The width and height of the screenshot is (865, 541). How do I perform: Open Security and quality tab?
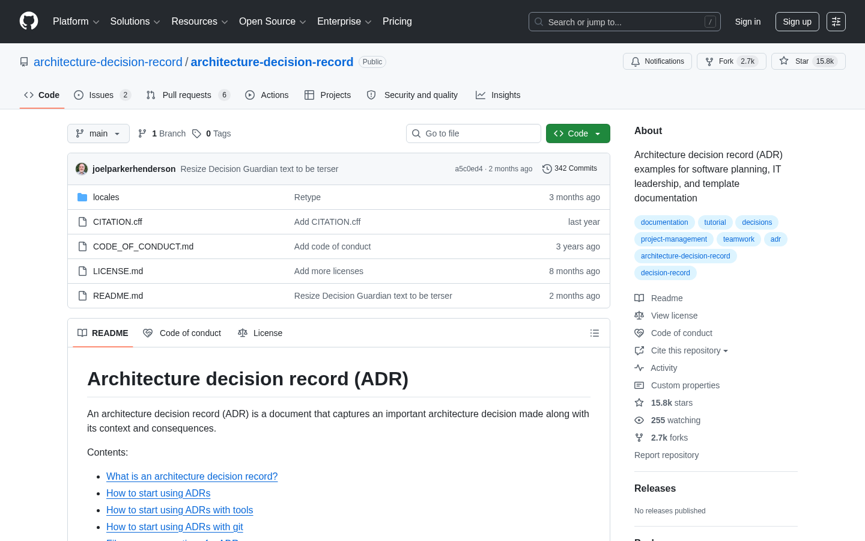pos(412,95)
